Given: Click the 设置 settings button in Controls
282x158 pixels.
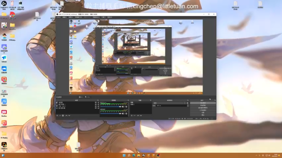Looking at the screenshot, I should click(203, 112).
